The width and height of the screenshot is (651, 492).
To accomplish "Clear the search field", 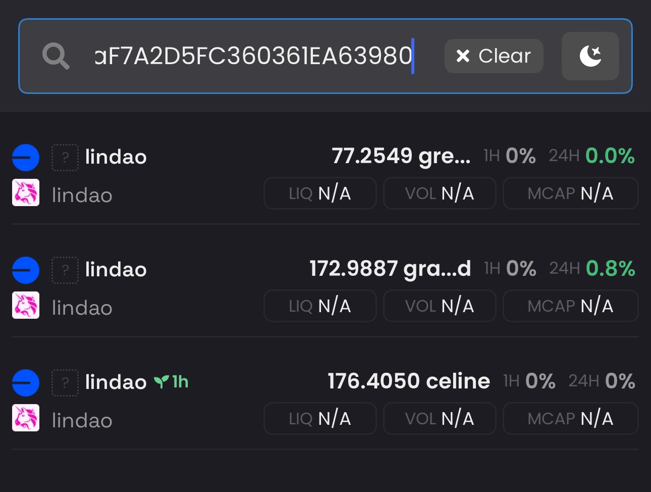I will [x=494, y=56].
